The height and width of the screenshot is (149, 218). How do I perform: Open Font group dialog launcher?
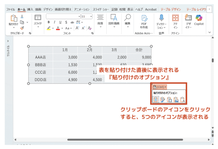[x=93, y=33]
